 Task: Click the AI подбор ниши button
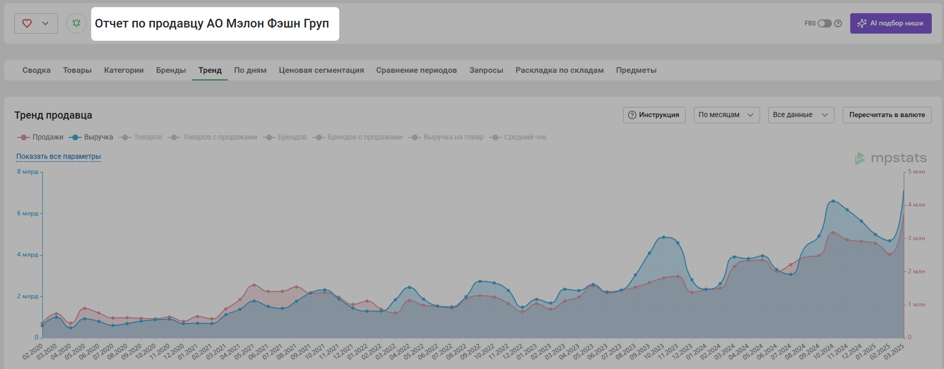point(891,23)
